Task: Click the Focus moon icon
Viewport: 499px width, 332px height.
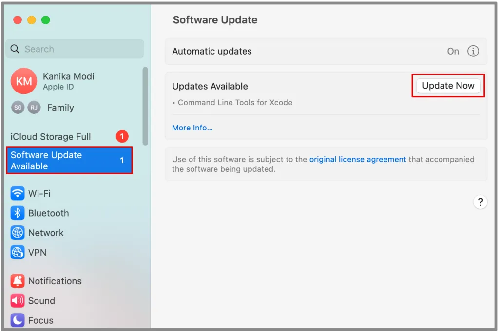Action: (x=18, y=320)
